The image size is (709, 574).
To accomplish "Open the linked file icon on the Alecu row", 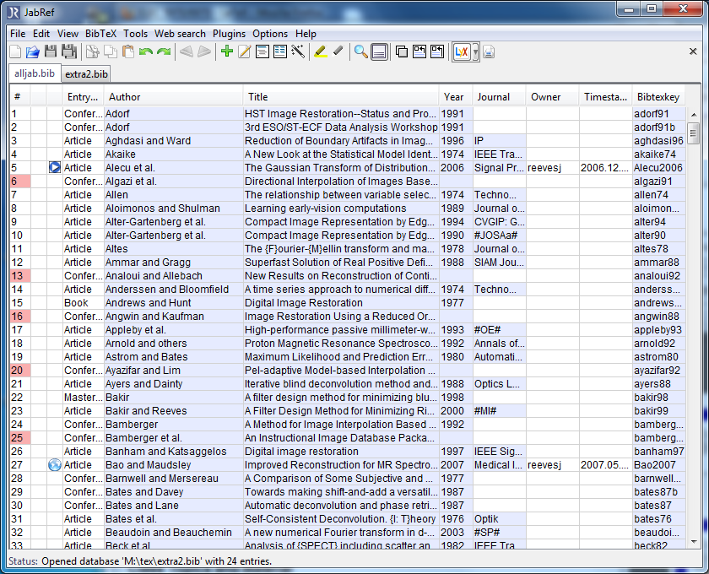I will coord(55,168).
